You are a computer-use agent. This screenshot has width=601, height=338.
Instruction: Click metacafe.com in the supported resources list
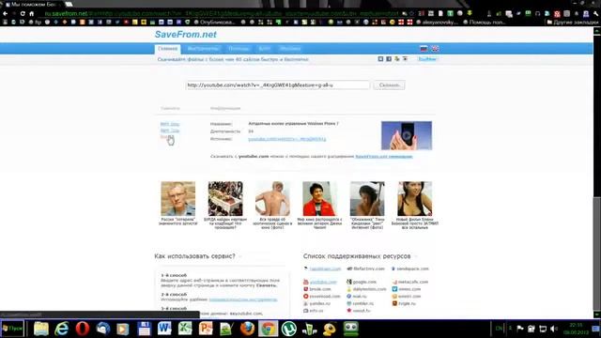(x=413, y=282)
